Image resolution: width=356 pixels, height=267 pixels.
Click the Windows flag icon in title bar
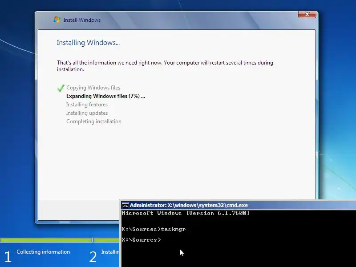coord(57,20)
